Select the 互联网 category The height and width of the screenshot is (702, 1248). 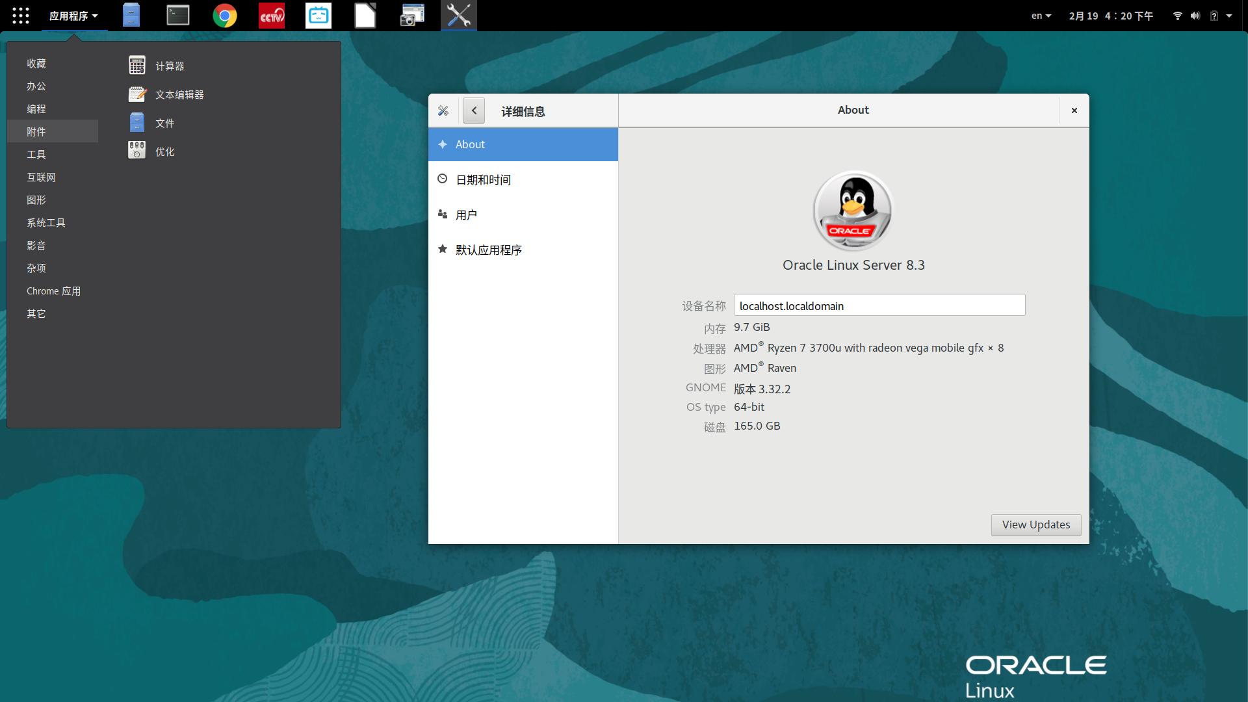(53, 177)
